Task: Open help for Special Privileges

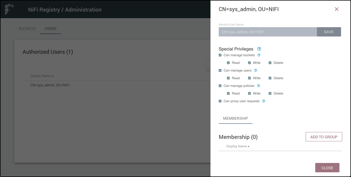Action: (x=259, y=49)
